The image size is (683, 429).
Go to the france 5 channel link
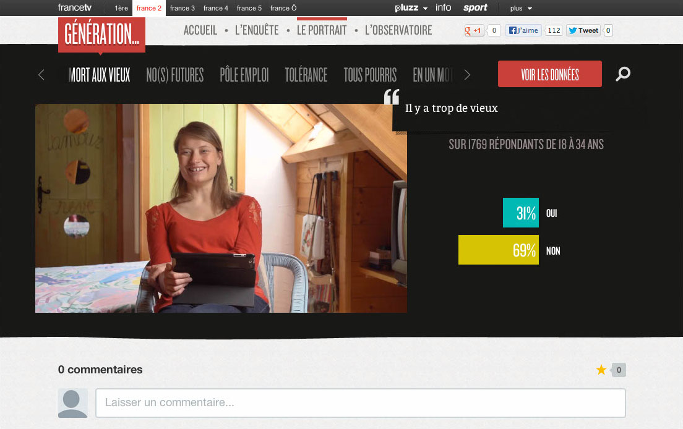pos(249,8)
